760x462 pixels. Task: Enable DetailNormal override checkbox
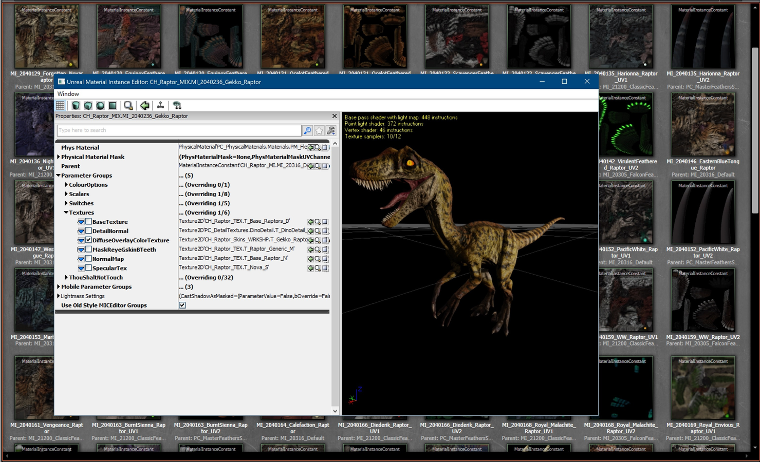[88, 231]
